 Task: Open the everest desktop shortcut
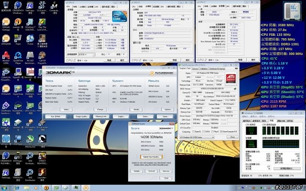[x=18, y=24]
